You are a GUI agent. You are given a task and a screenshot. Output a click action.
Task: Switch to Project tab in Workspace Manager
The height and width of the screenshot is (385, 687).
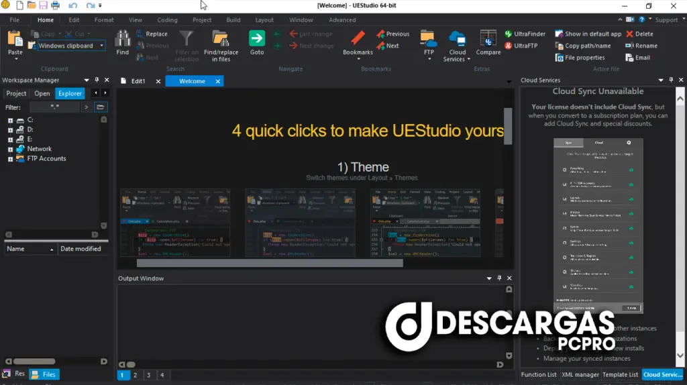point(16,93)
